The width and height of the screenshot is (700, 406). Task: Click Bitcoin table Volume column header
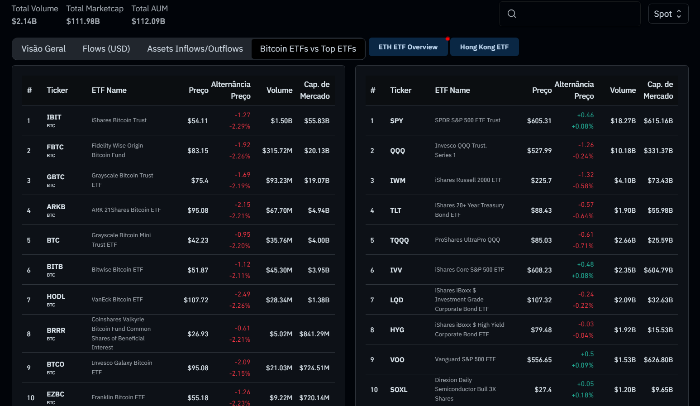point(279,90)
